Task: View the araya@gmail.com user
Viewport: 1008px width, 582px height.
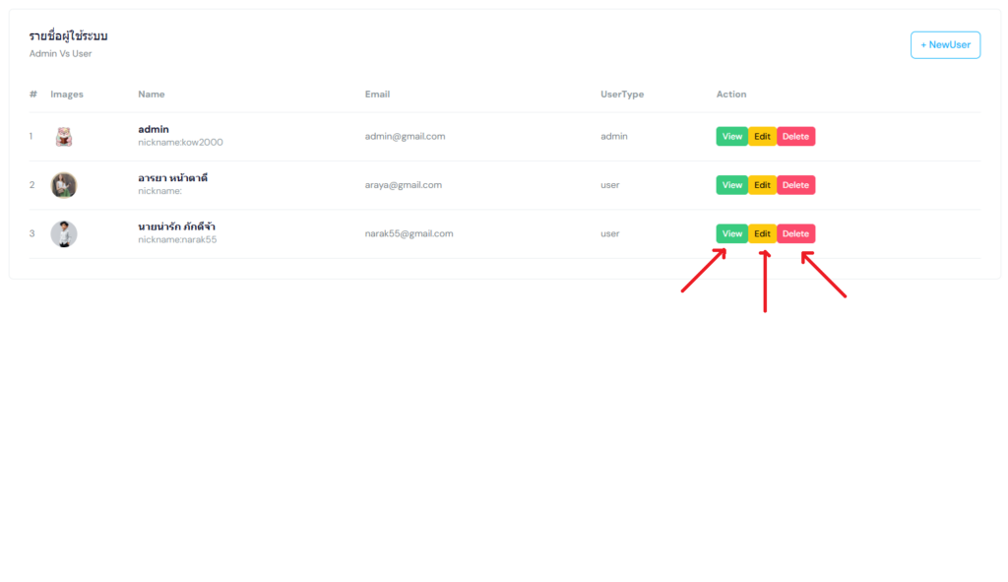Action: pos(731,185)
